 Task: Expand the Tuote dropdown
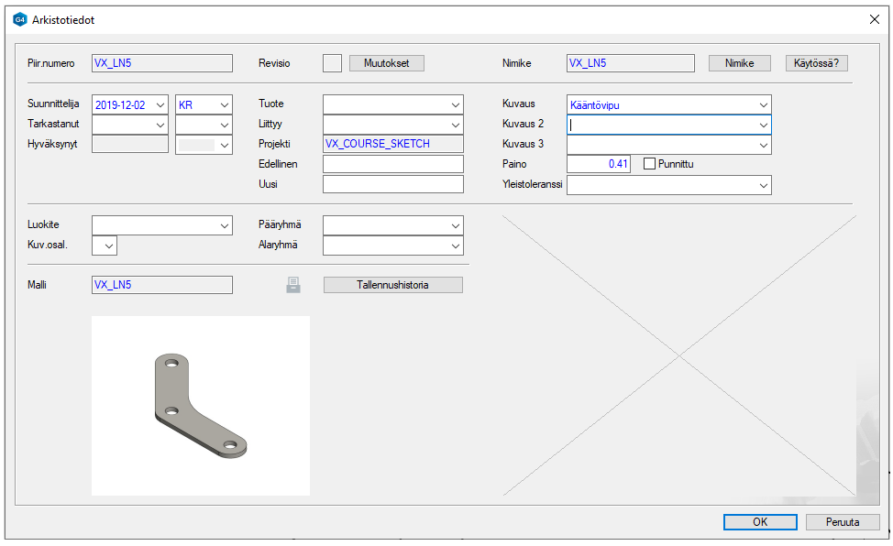coord(456,105)
